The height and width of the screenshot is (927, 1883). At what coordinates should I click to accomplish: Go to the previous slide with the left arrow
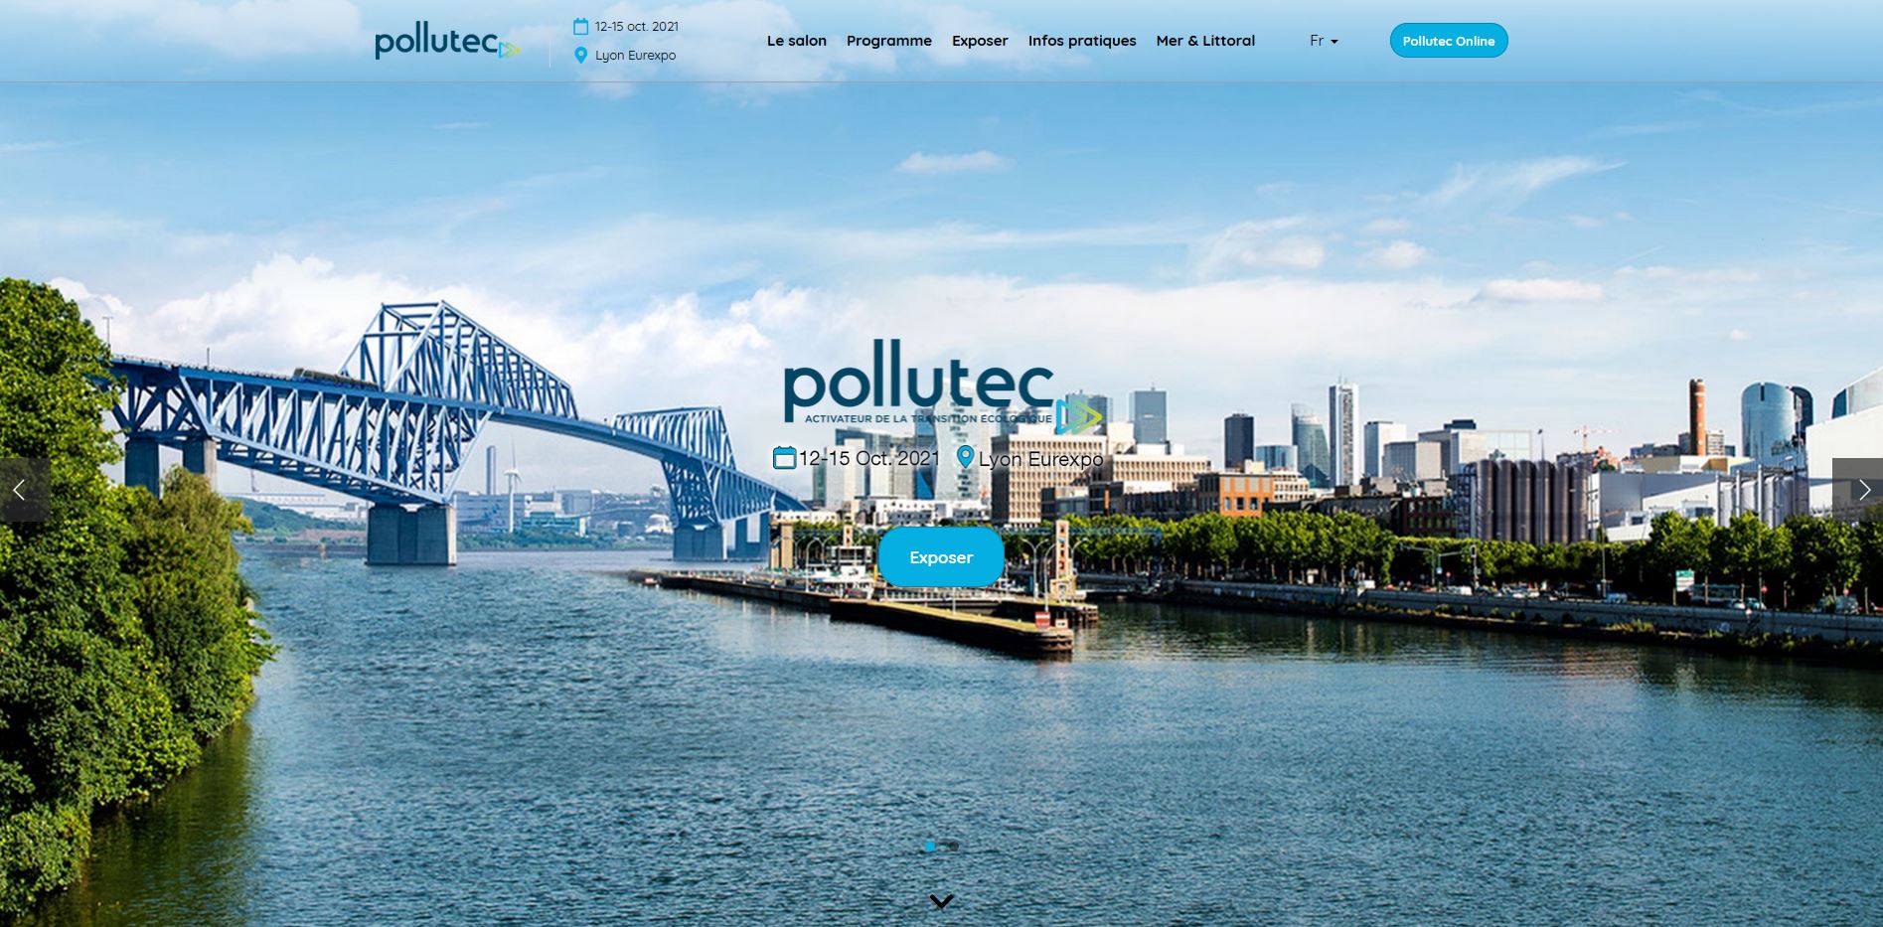tap(20, 490)
